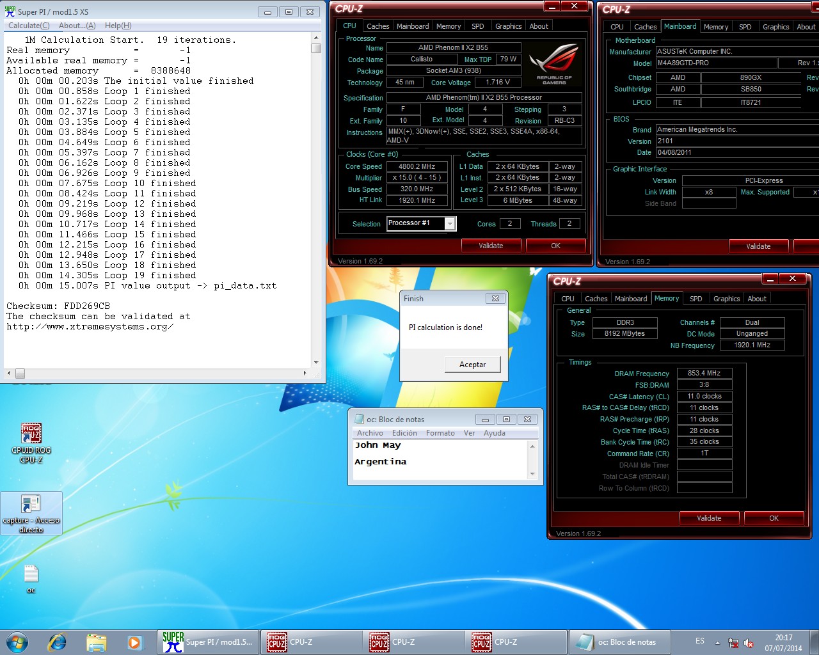This screenshot has height=655, width=819.
Task: Open the CPUID ROG CPU-Z desktop shortcut
Action: point(31,443)
